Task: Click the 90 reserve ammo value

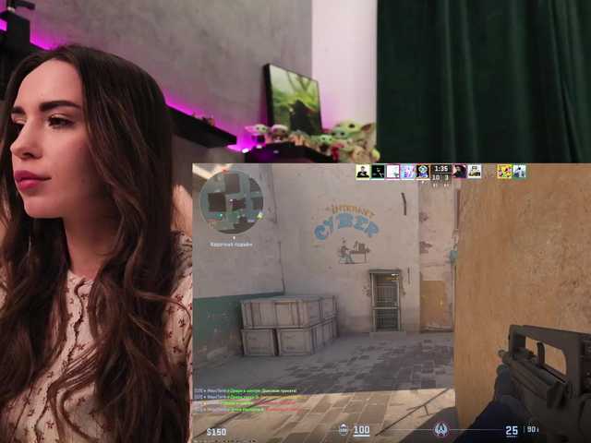Action: pyautogui.click(x=532, y=429)
